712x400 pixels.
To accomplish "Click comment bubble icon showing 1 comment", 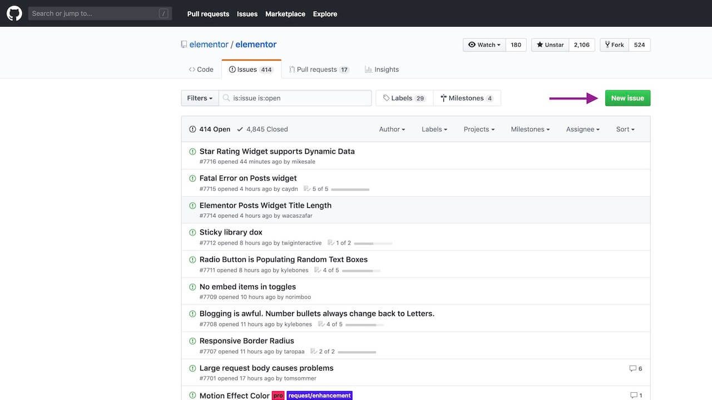I will pos(633,396).
